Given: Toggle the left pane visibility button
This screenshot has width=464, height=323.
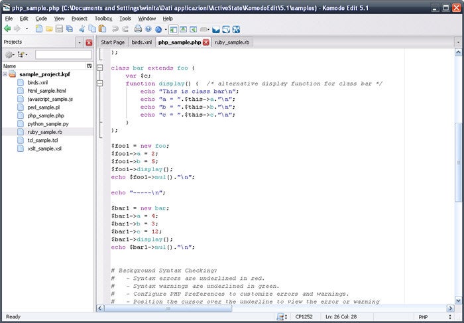Looking at the screenshot, I should tap(173, 29).
